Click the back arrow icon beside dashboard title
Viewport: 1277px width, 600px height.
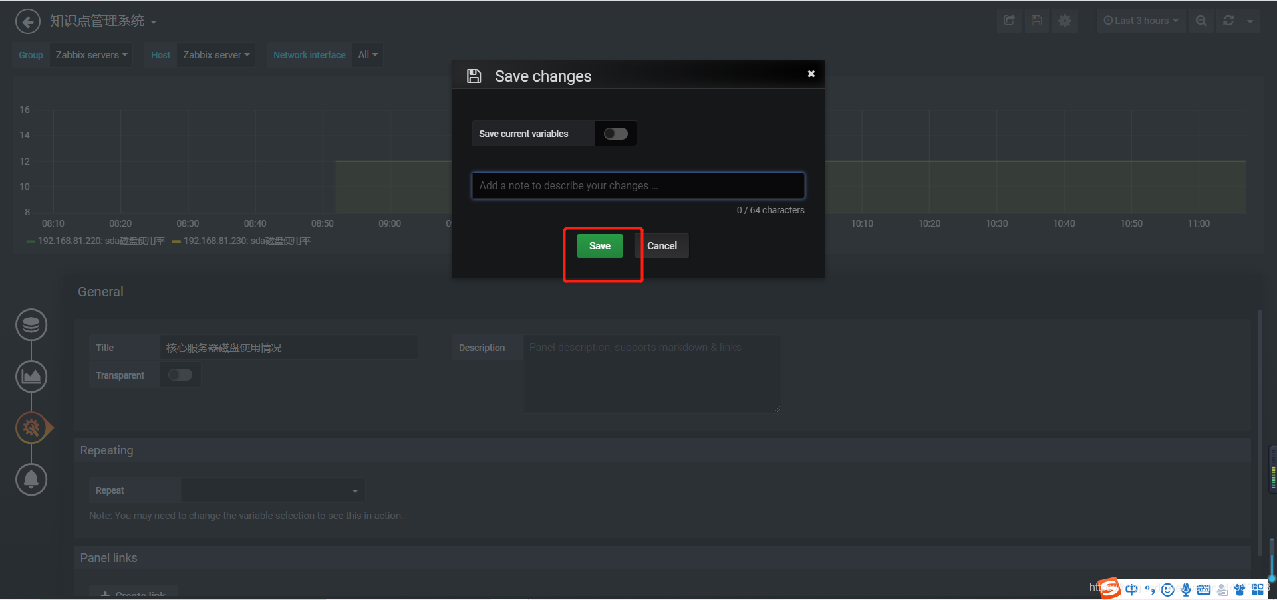tap(27, 21)
